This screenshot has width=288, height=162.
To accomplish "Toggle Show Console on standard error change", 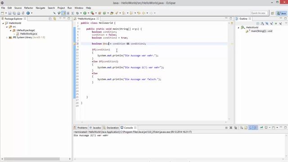I will [x=255, y=128].
